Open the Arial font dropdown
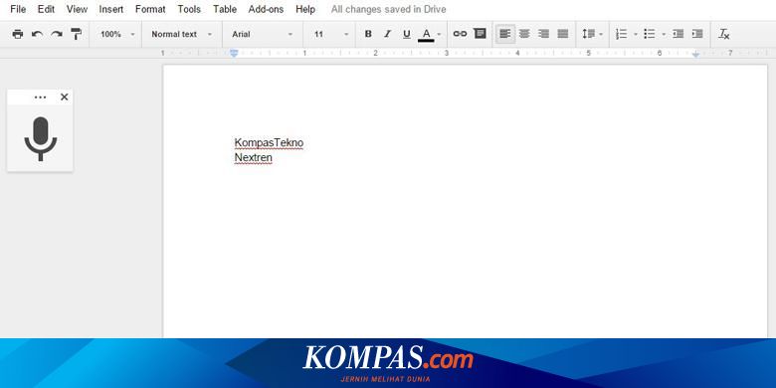 click(x=263, y=34)
